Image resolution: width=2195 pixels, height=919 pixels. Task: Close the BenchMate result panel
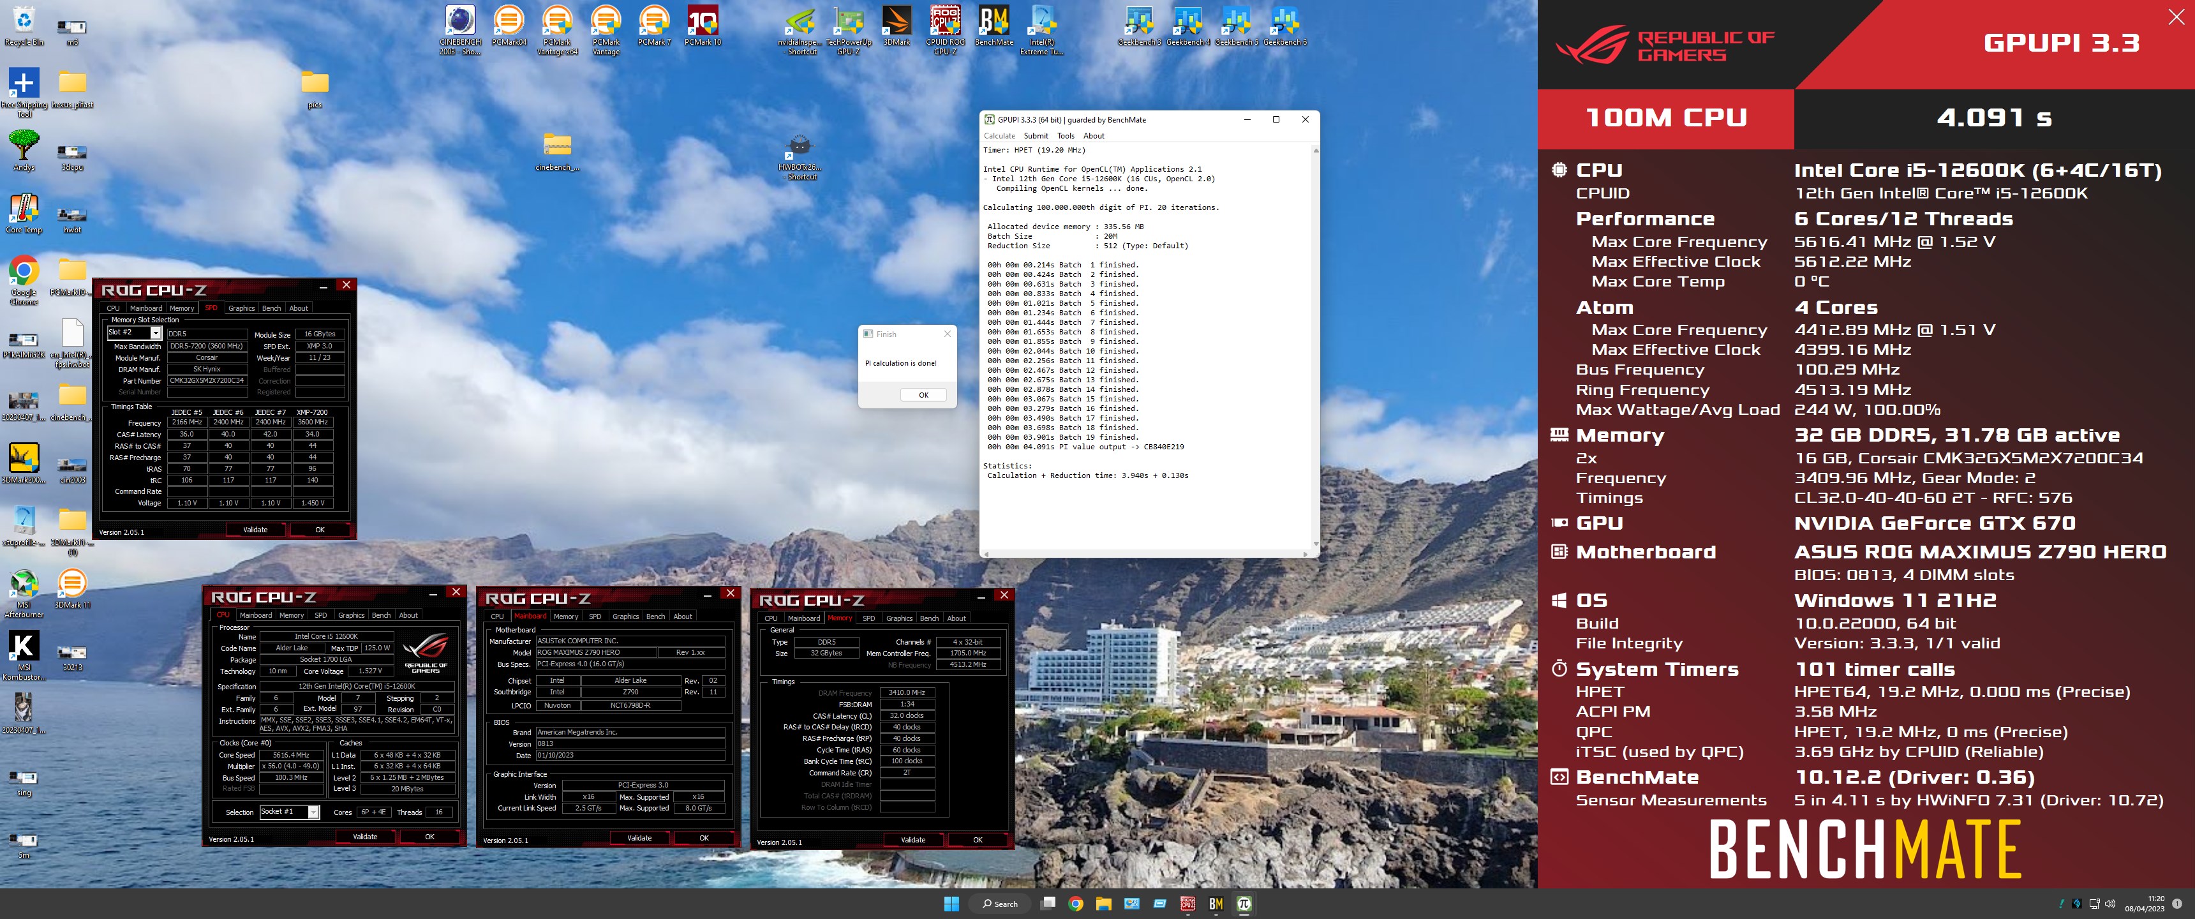click(2175, 17)
